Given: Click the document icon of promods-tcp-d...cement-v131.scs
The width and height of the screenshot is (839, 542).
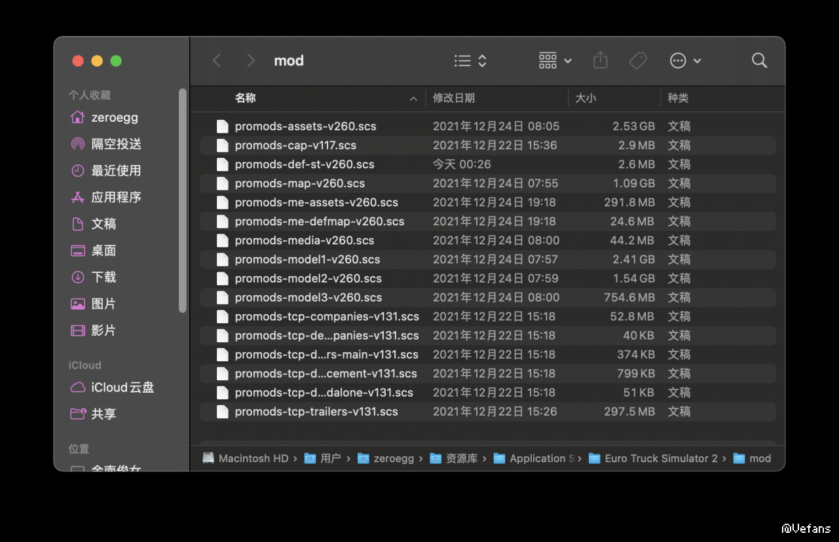Looking at the screenshot, I should (223, 374).
